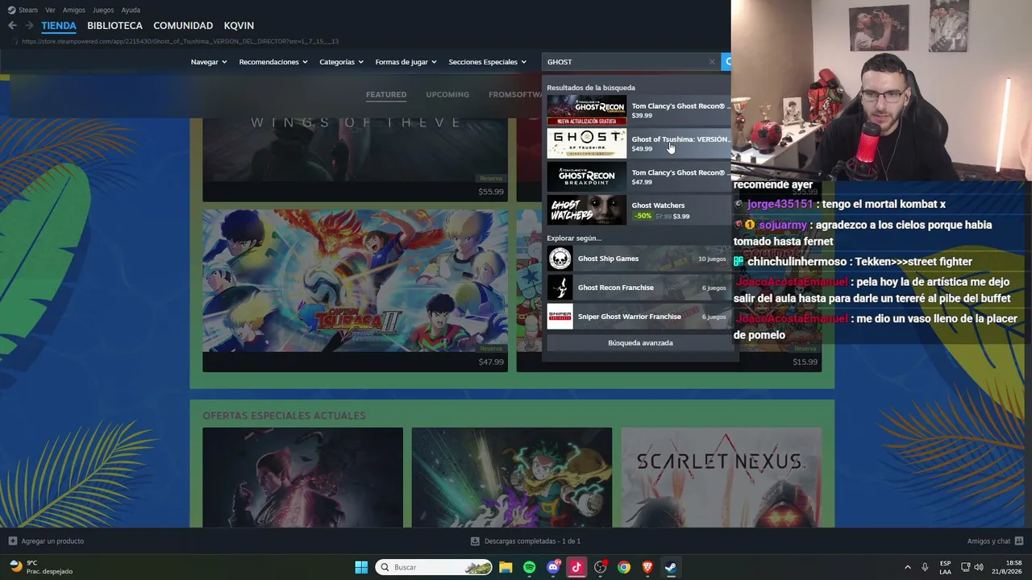The image size is (1032, 580).
Task: Open Ghost Recon Franchise icon result
Action: [560, 288]
